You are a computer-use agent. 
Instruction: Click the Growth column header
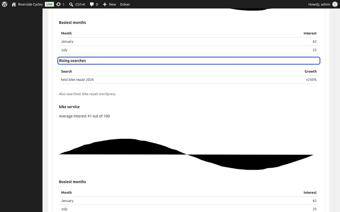(x=310, y=71)
